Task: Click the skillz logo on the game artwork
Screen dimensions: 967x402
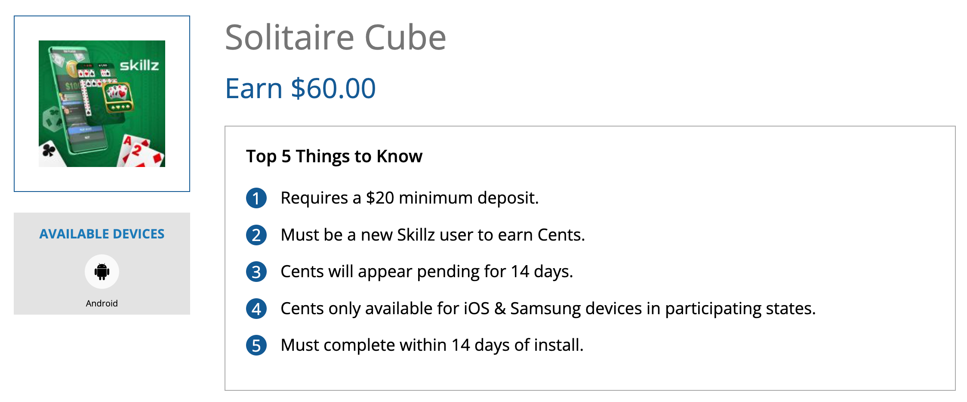Action: click(139, 65)
